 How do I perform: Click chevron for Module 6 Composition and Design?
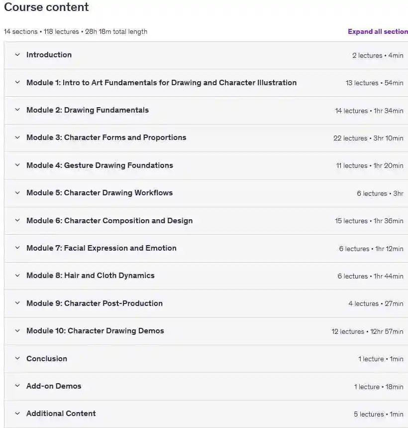click(17, 220)
